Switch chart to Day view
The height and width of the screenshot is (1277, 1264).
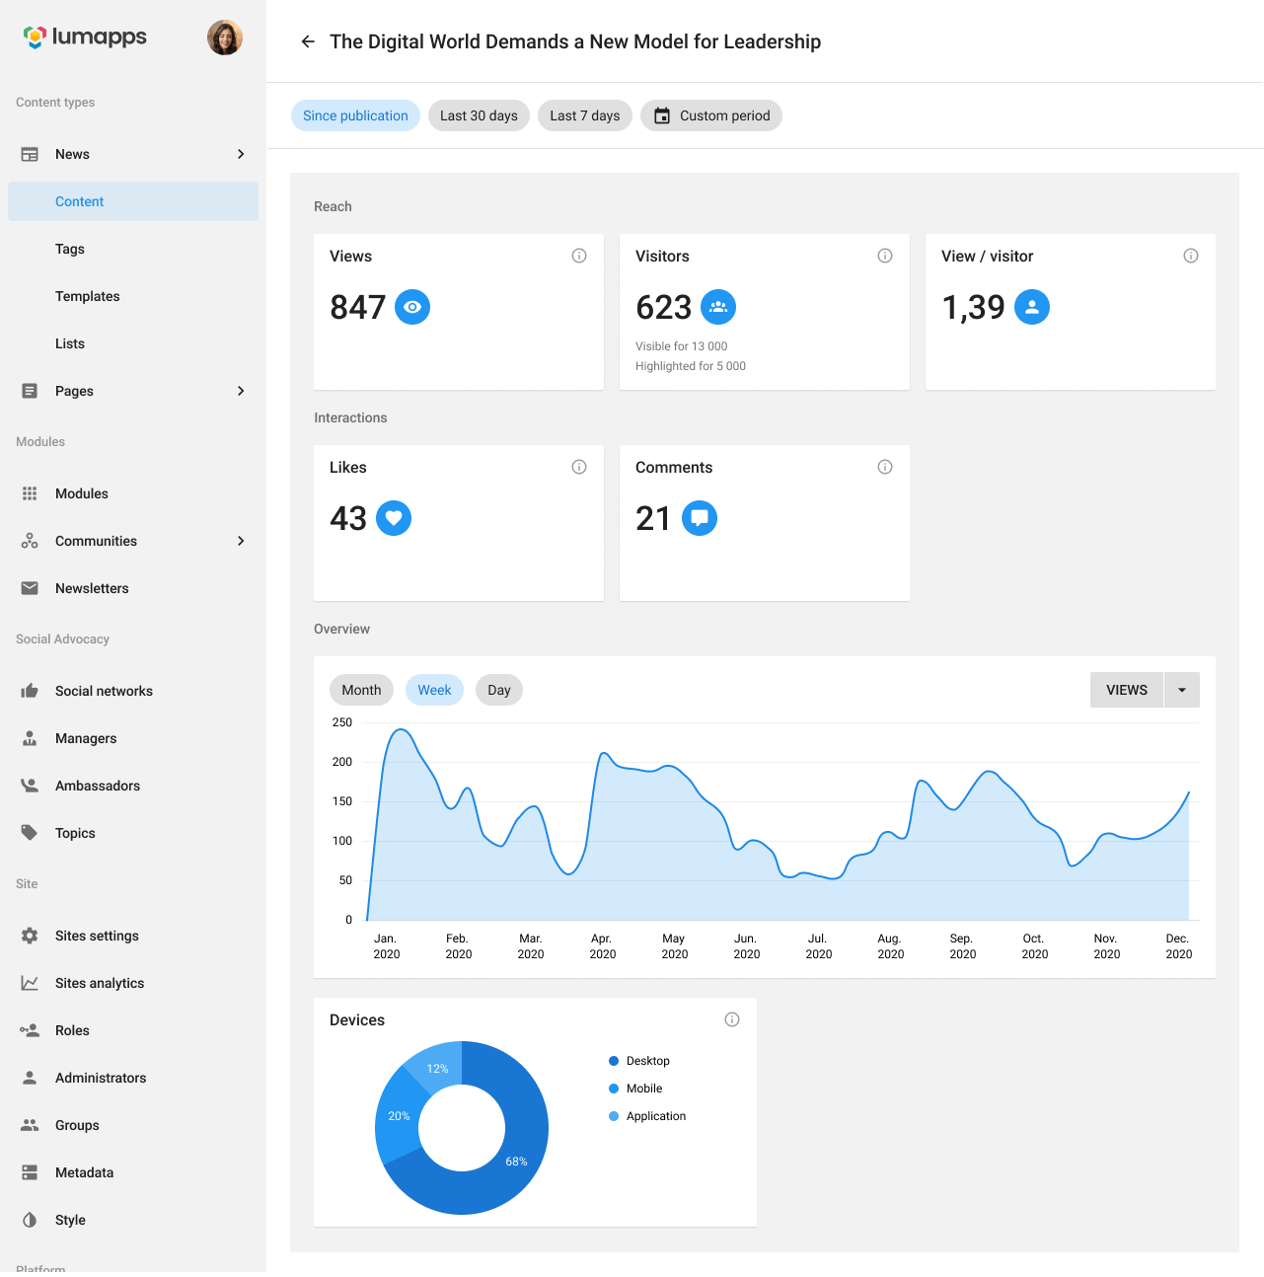pos(499,690)
